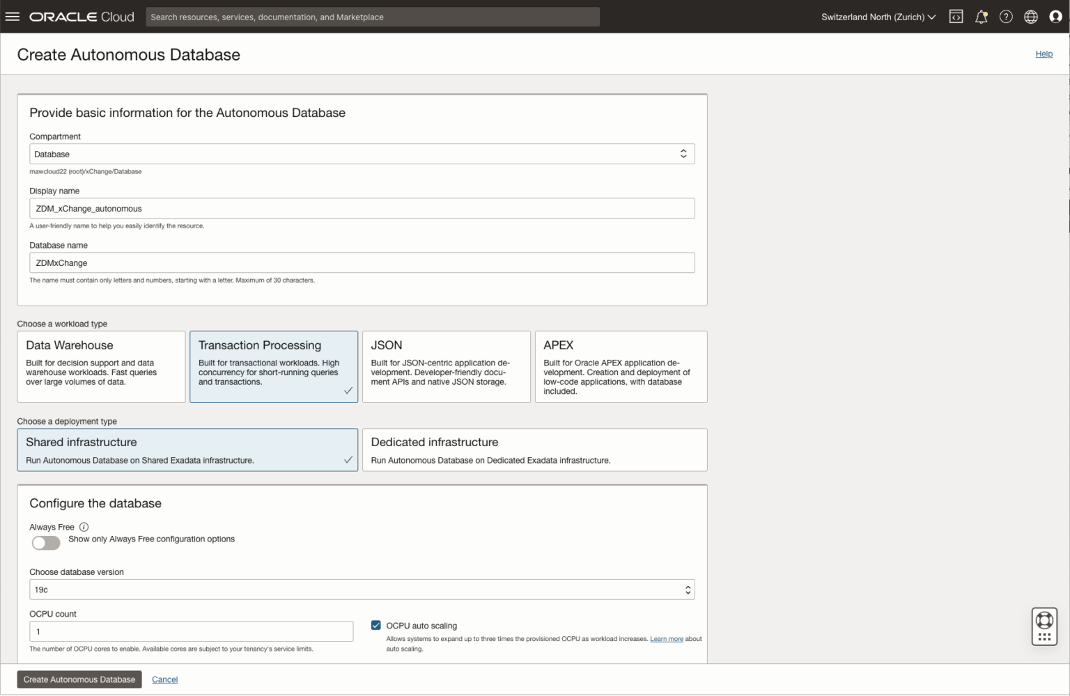Click Create Autonomous Database button

click(79, 679)
